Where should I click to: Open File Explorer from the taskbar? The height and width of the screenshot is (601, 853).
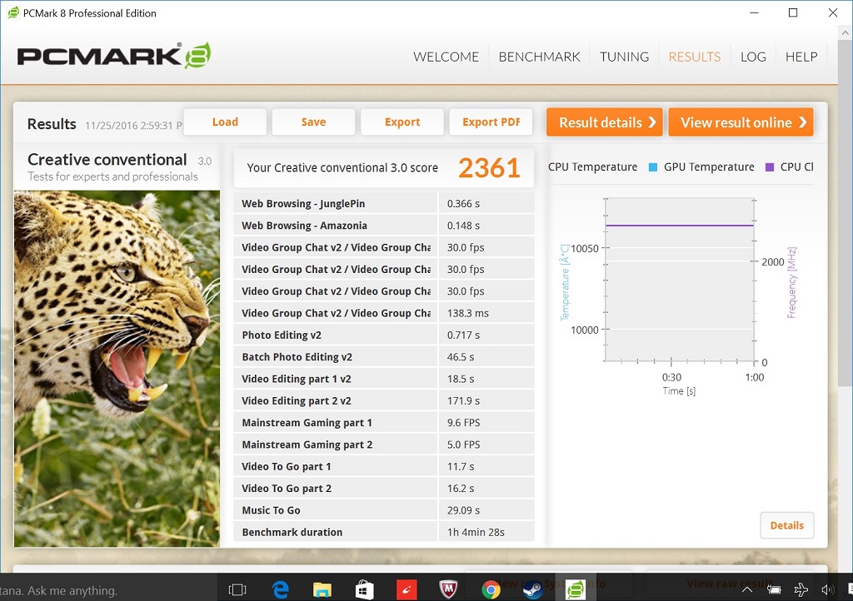coord(322,589)
